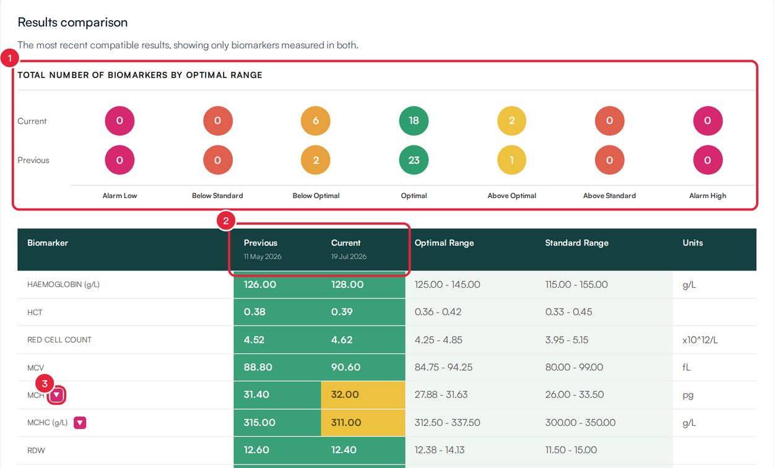The image size is (774, 468).
Task: Click HCT previous value 0.38
Action: click(254, 312)
